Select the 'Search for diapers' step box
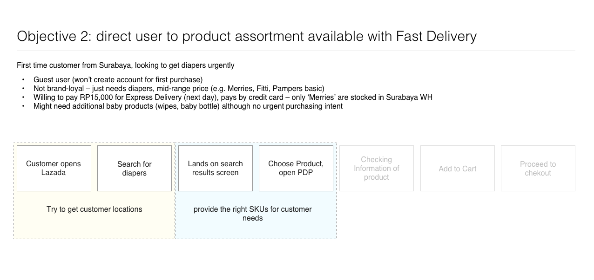 point(134,168)
